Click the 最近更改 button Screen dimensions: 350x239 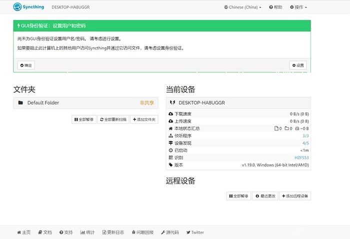pyautogui.click(x=265, y=196)
